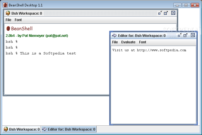Maximize the Bsh Workspace internal window
Screen dimensions: 202x135
tap(166, 13)
